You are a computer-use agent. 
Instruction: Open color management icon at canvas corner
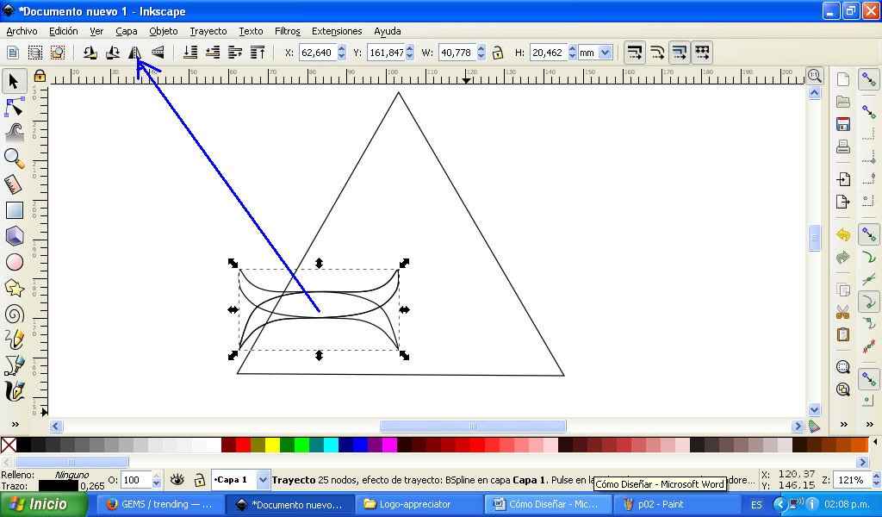814,427
